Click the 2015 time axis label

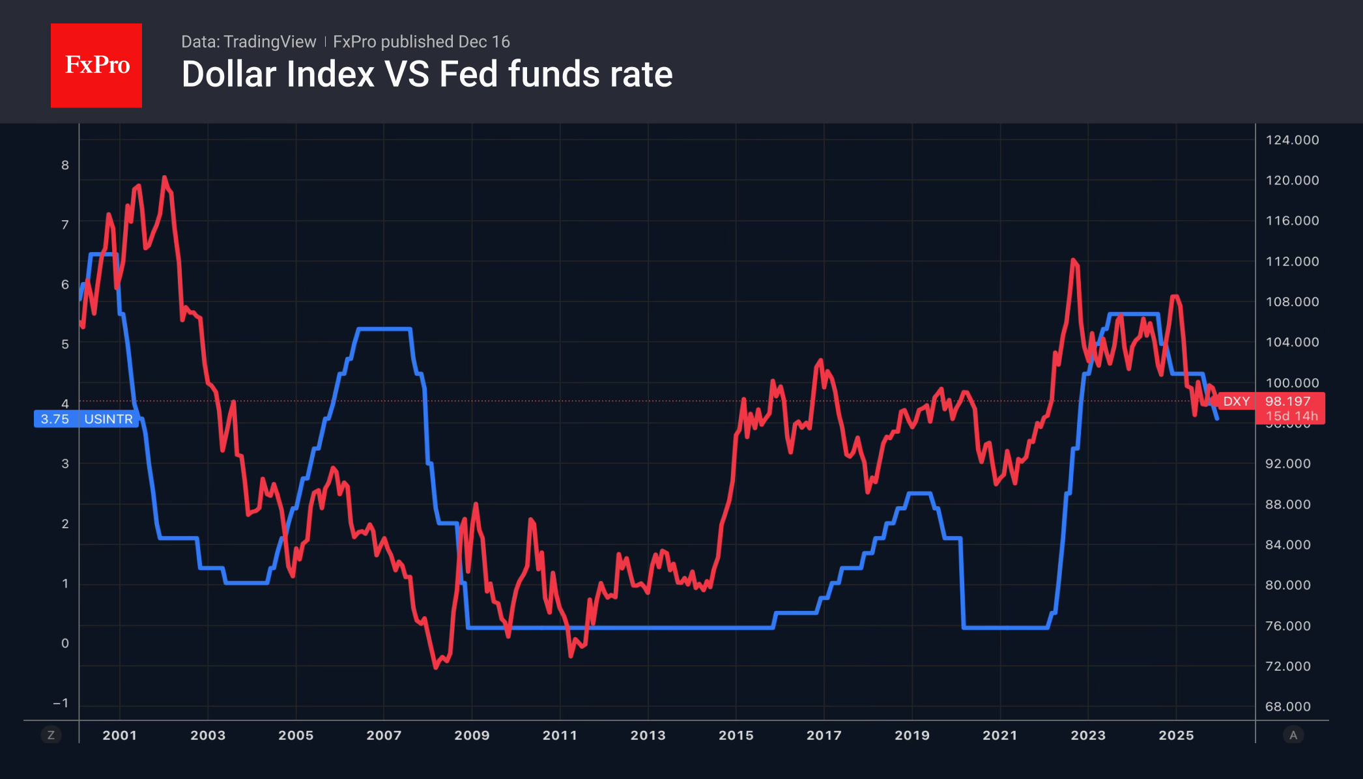tap(736, 735)
